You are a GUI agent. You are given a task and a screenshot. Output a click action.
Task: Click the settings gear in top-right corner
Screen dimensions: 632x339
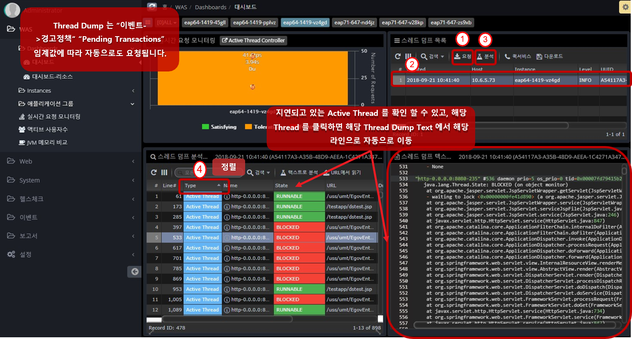tap(625, 7)
